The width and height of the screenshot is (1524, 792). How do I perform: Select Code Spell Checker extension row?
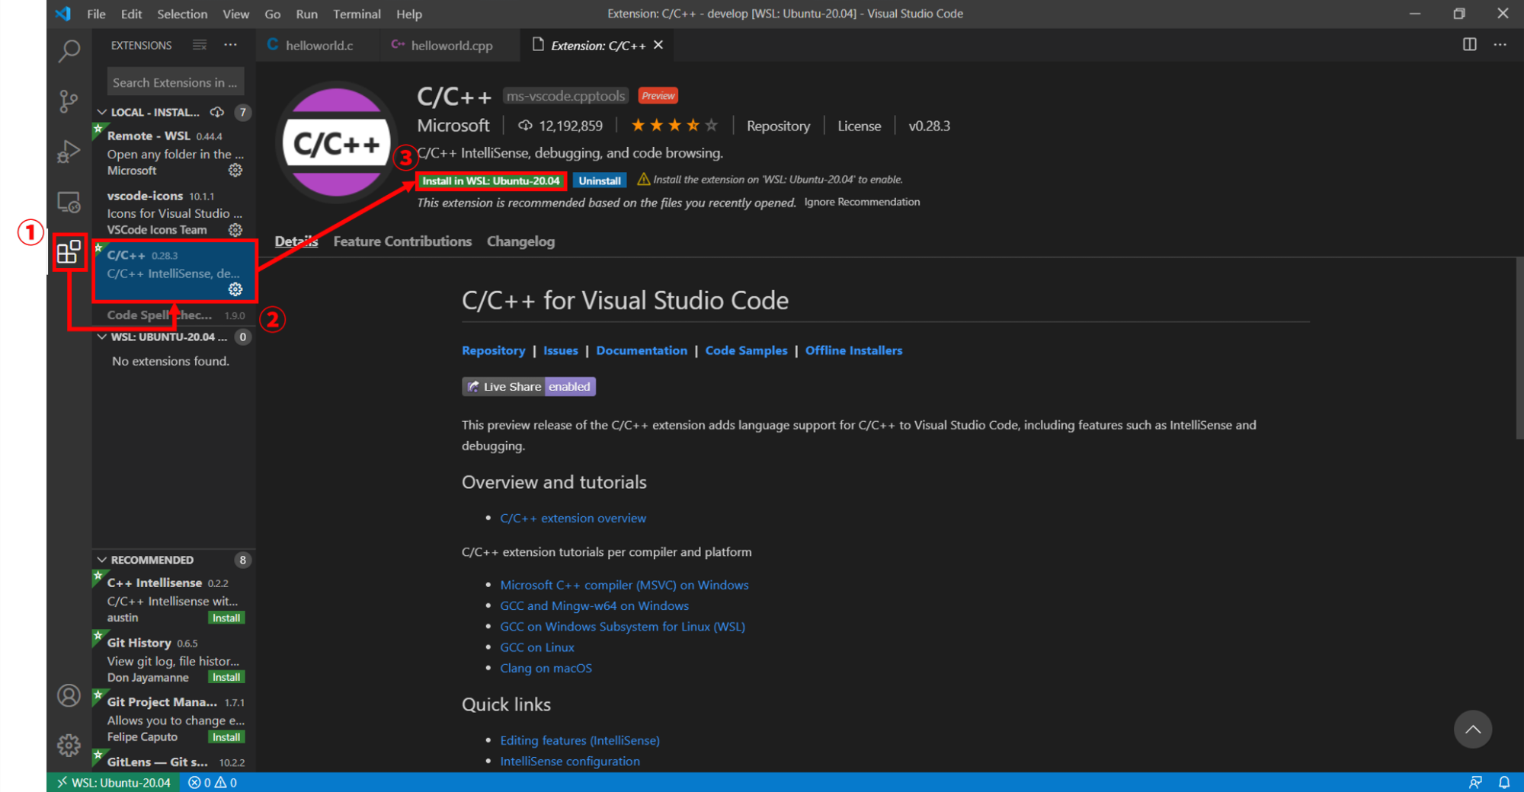click(x=174, y=315)
